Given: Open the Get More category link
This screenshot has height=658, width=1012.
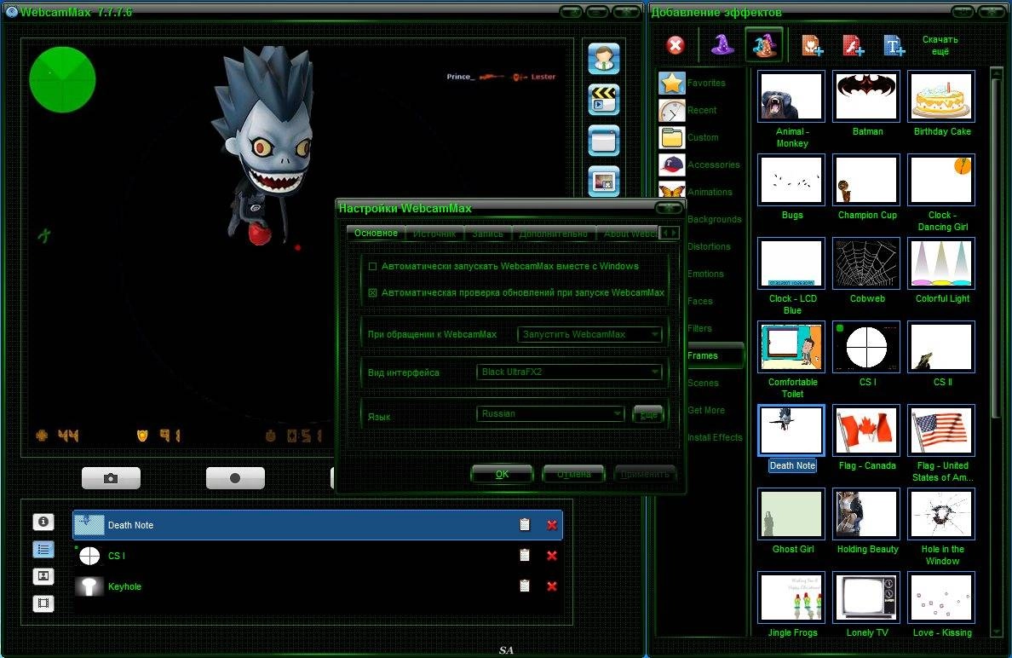Looking at the screenshot, I should coord(706,410).
